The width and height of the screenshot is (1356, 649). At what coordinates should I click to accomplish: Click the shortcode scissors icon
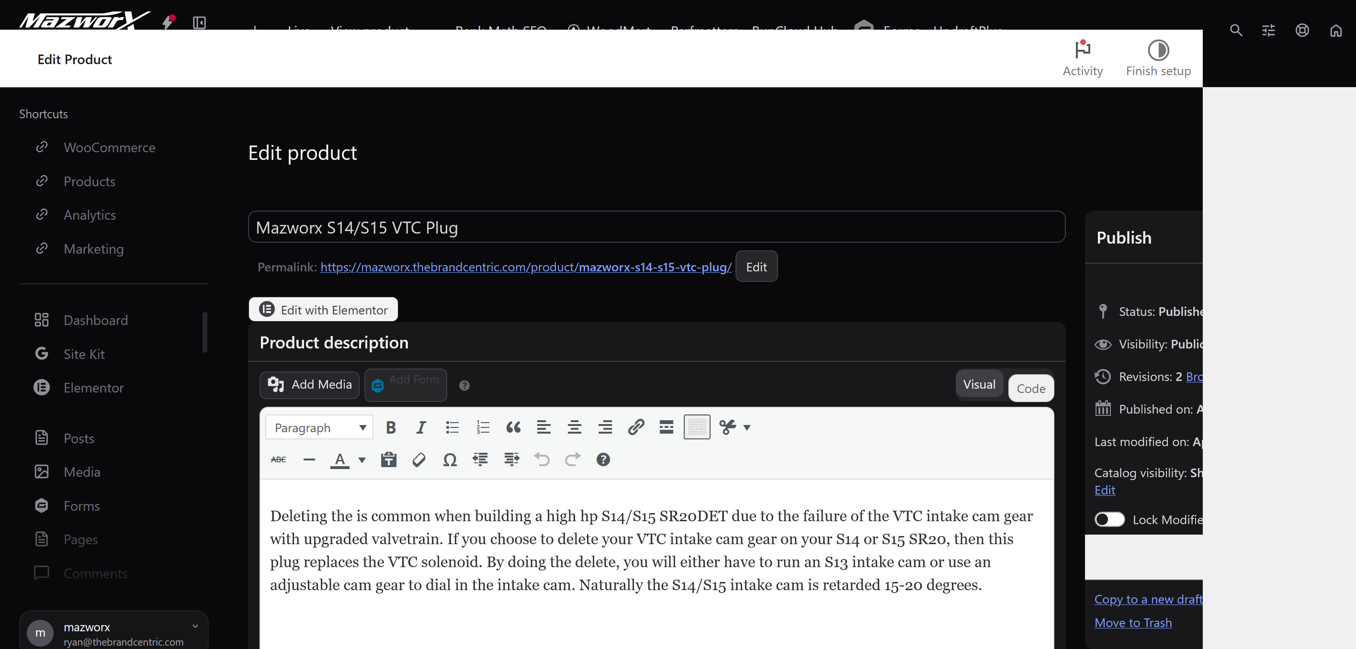point(728,427)
